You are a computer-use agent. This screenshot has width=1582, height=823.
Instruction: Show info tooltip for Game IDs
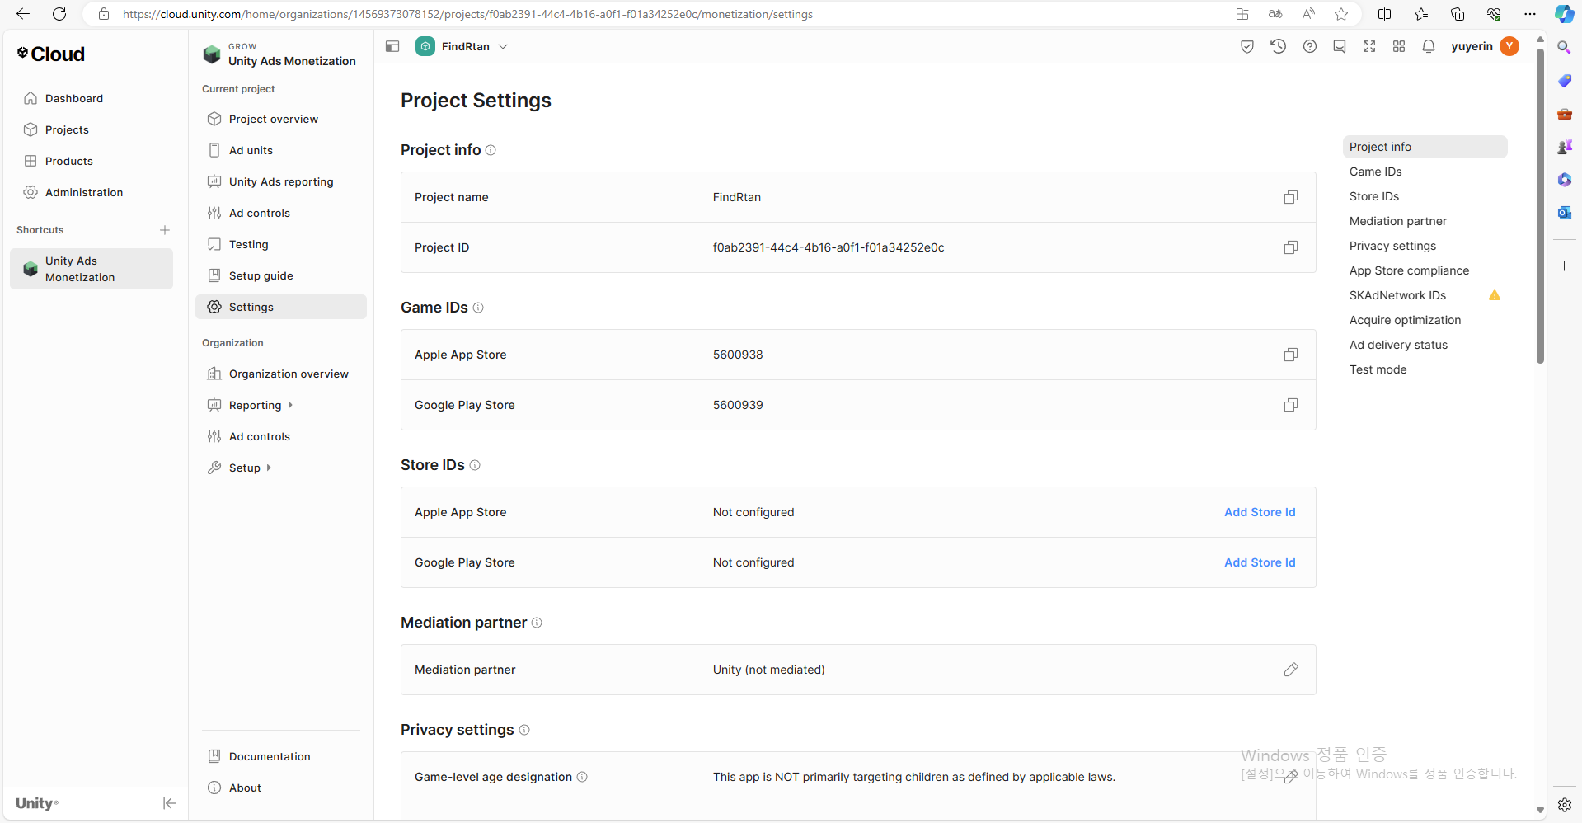tap(478, 308)
